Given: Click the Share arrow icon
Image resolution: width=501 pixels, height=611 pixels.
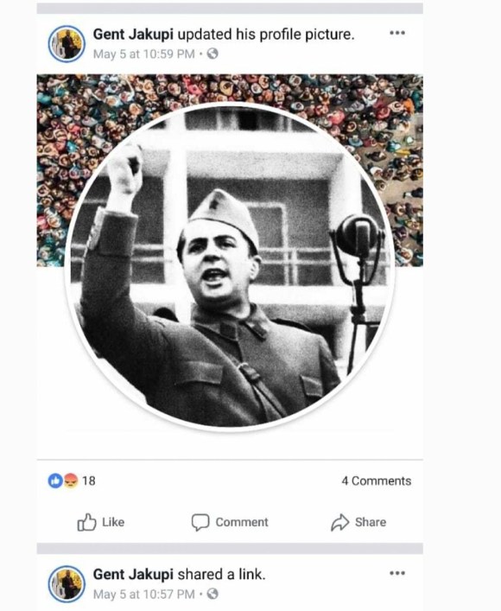Looking at the screenshot, I should click(x=339, y=522).
